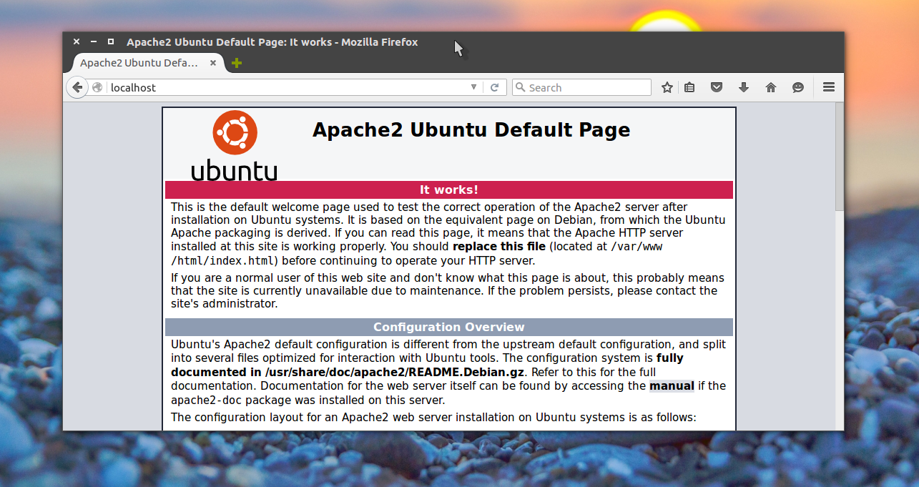The height and width of the screenshot is (487, 919).
Task: Click the site identity globe icon
Action: (x=98, y=87)
